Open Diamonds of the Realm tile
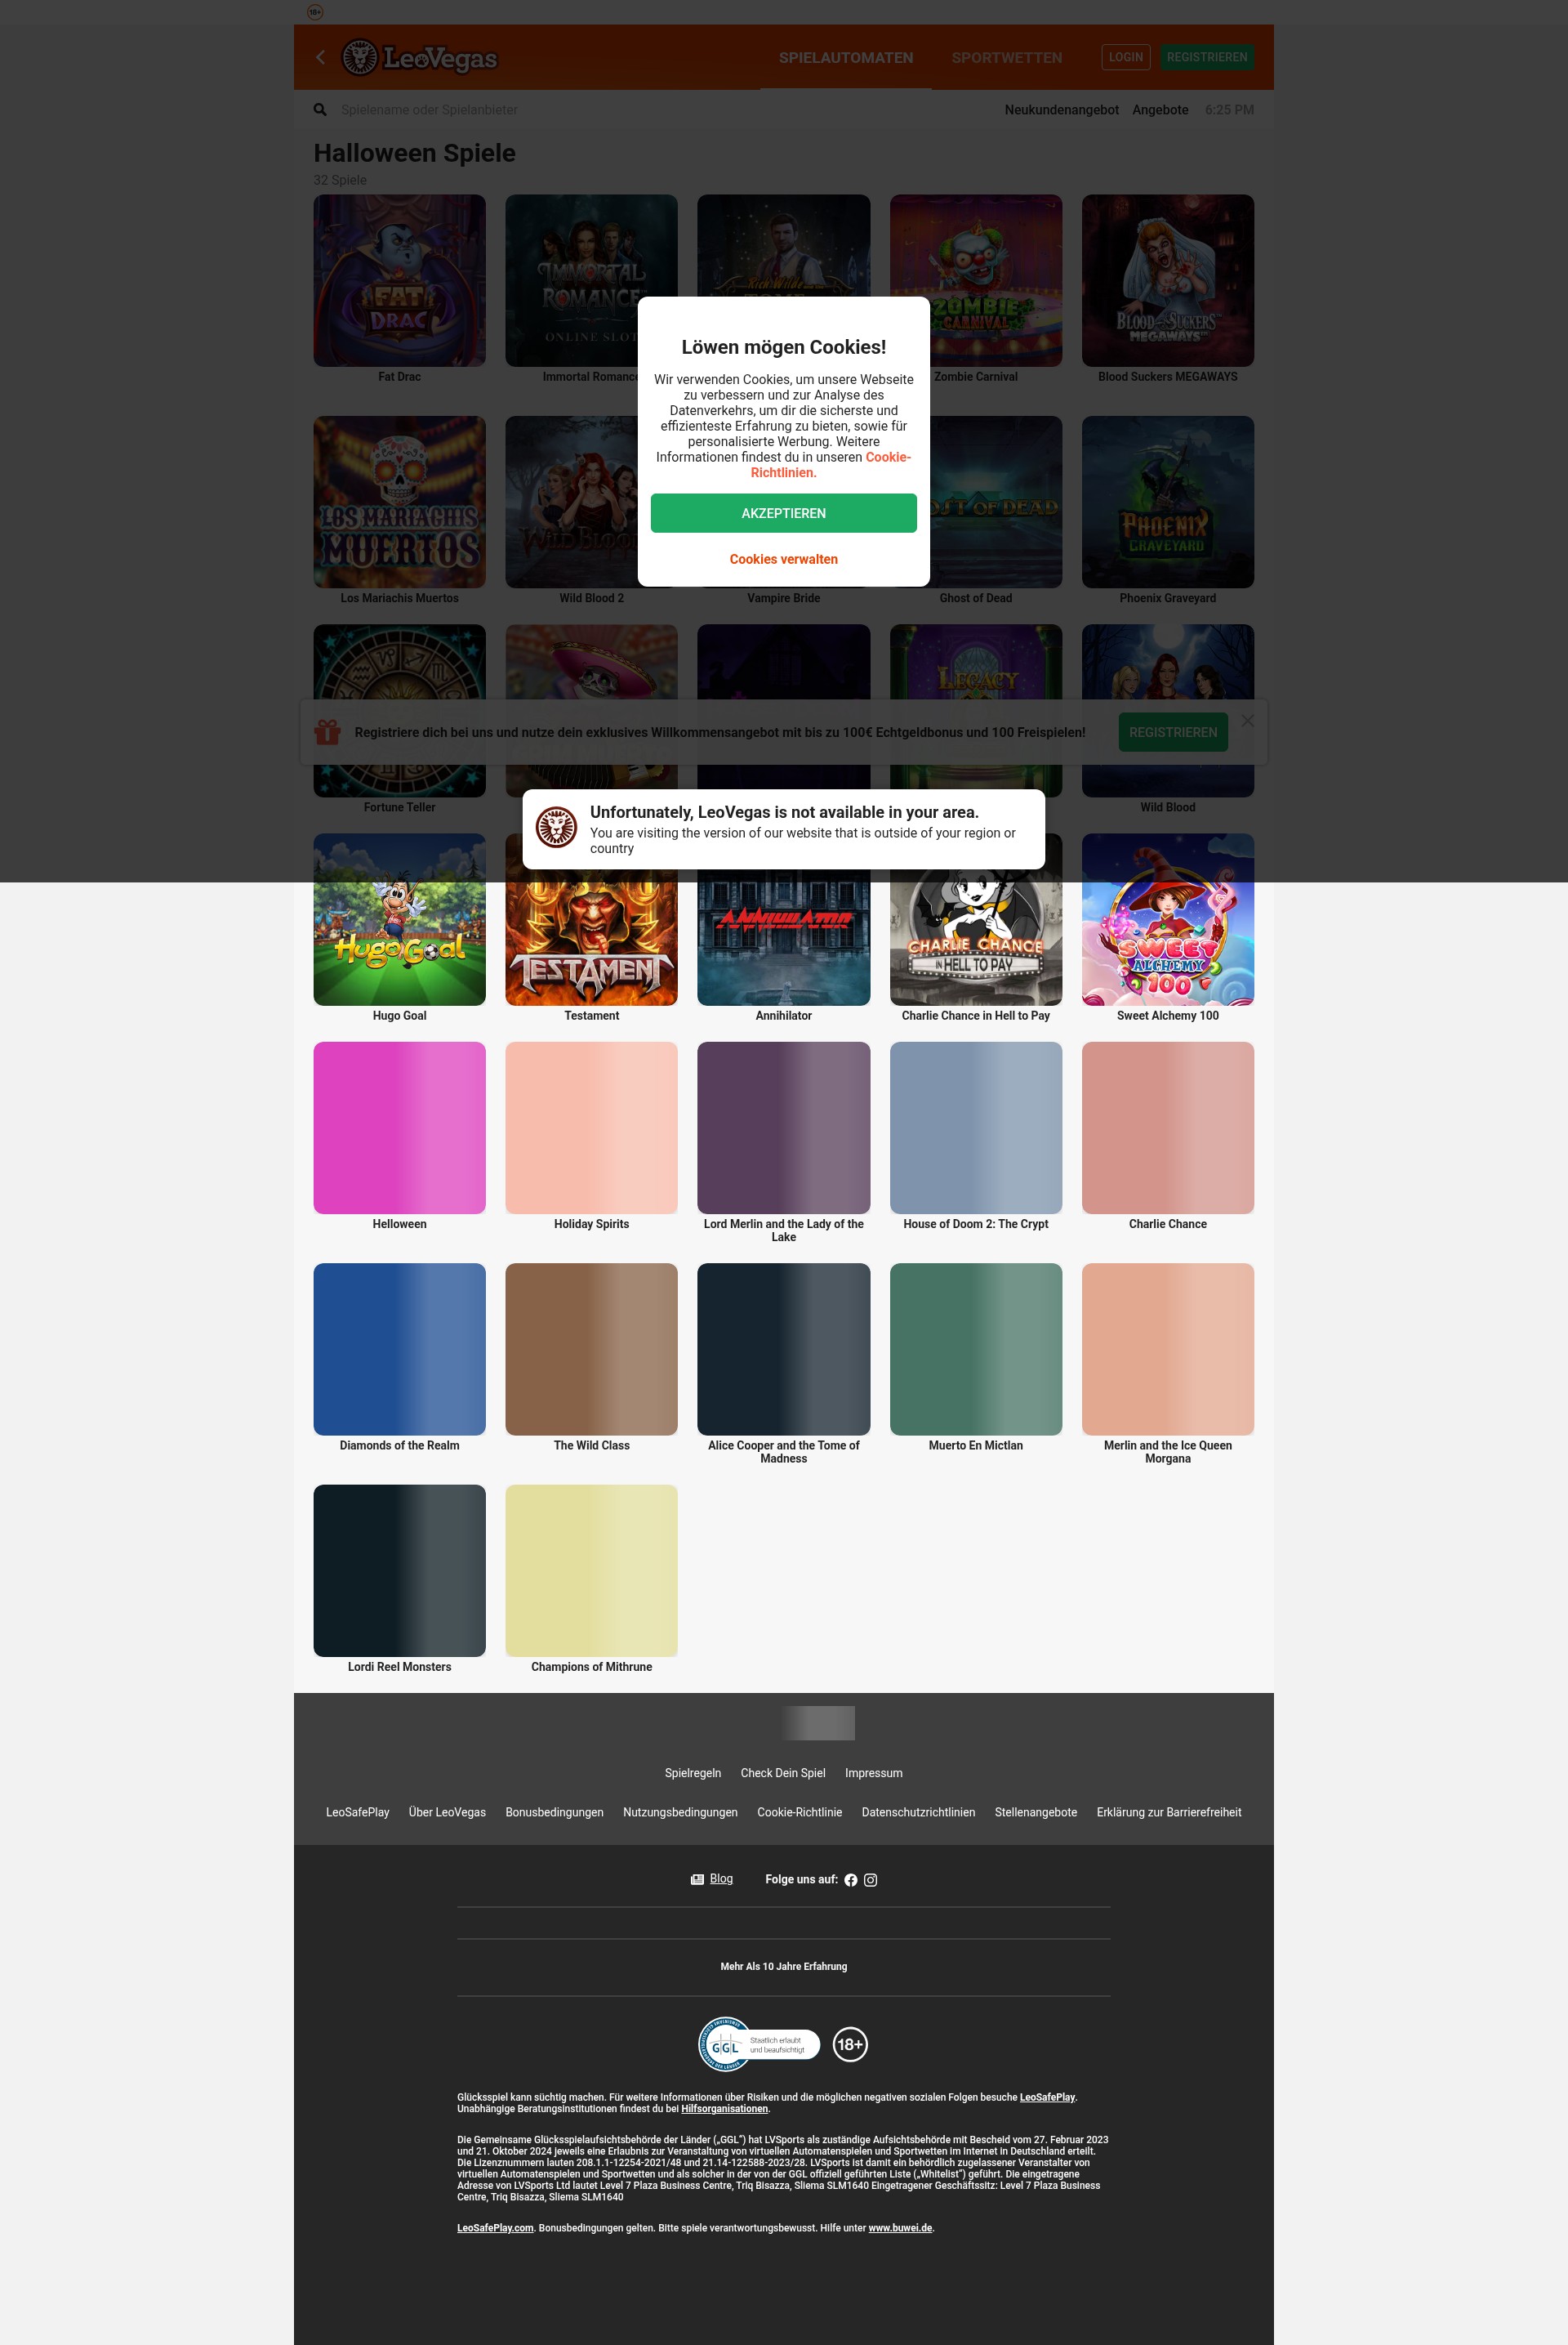Screen dimensions: 1568x2345 (400, 1350)
